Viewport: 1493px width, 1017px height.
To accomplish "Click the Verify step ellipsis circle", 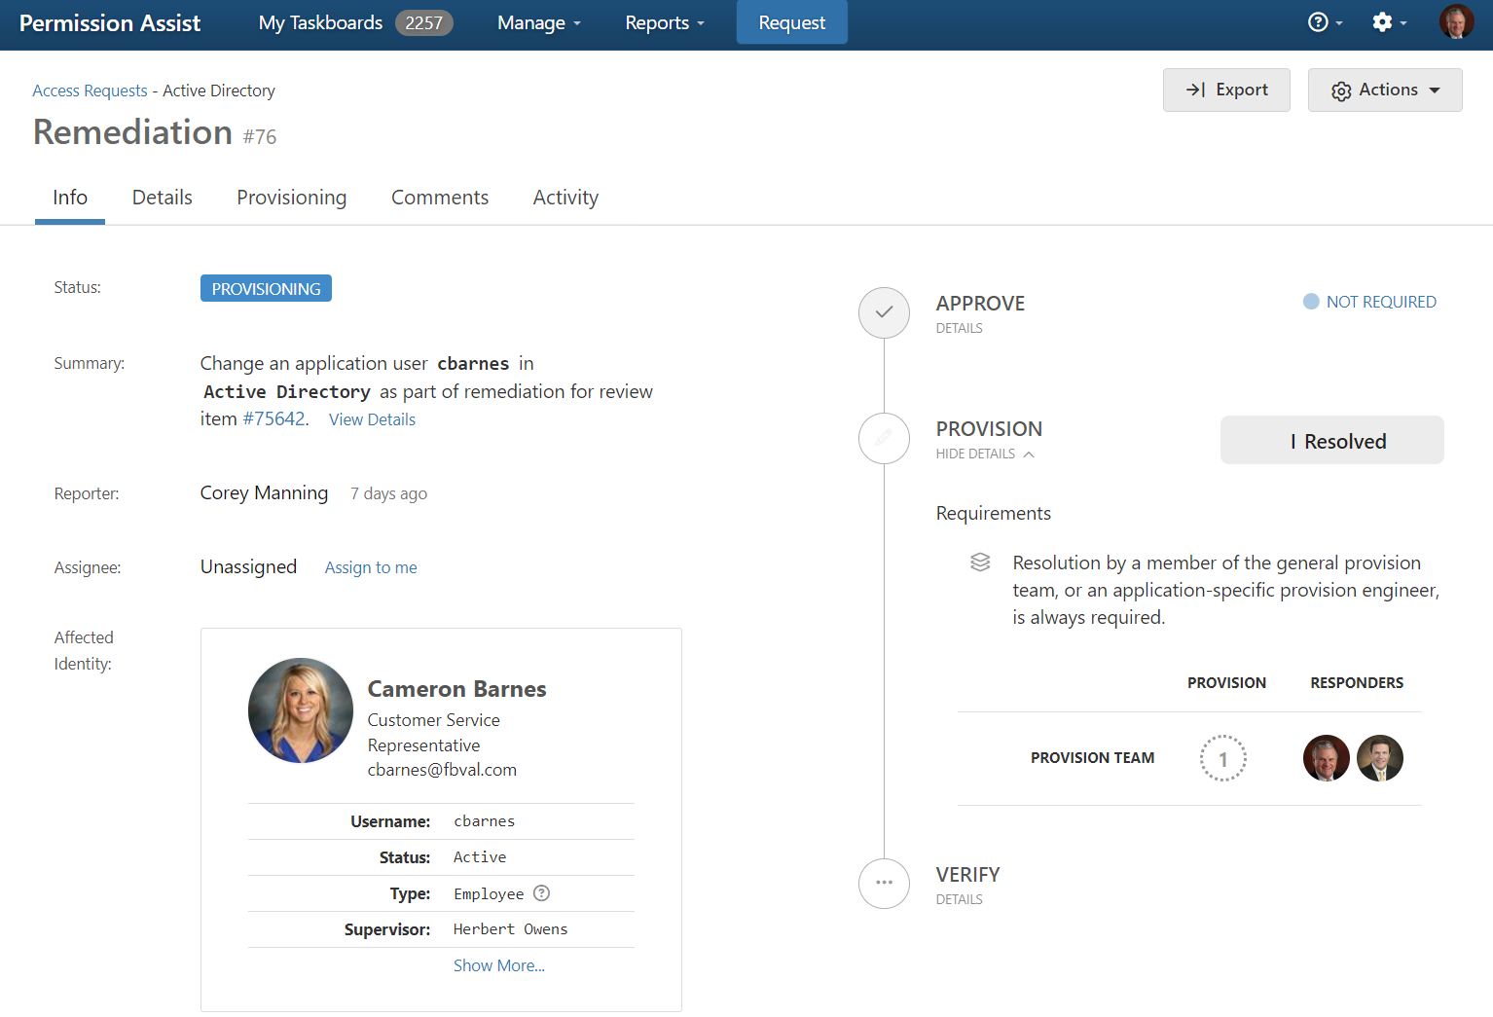I will 884,883.
